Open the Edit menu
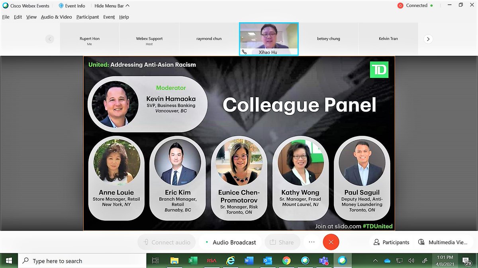Viewport: 478px width, 268px height. click(18, 17)
